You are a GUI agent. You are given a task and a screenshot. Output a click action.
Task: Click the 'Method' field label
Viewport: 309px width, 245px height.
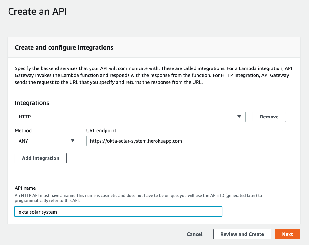coord(23,131)
